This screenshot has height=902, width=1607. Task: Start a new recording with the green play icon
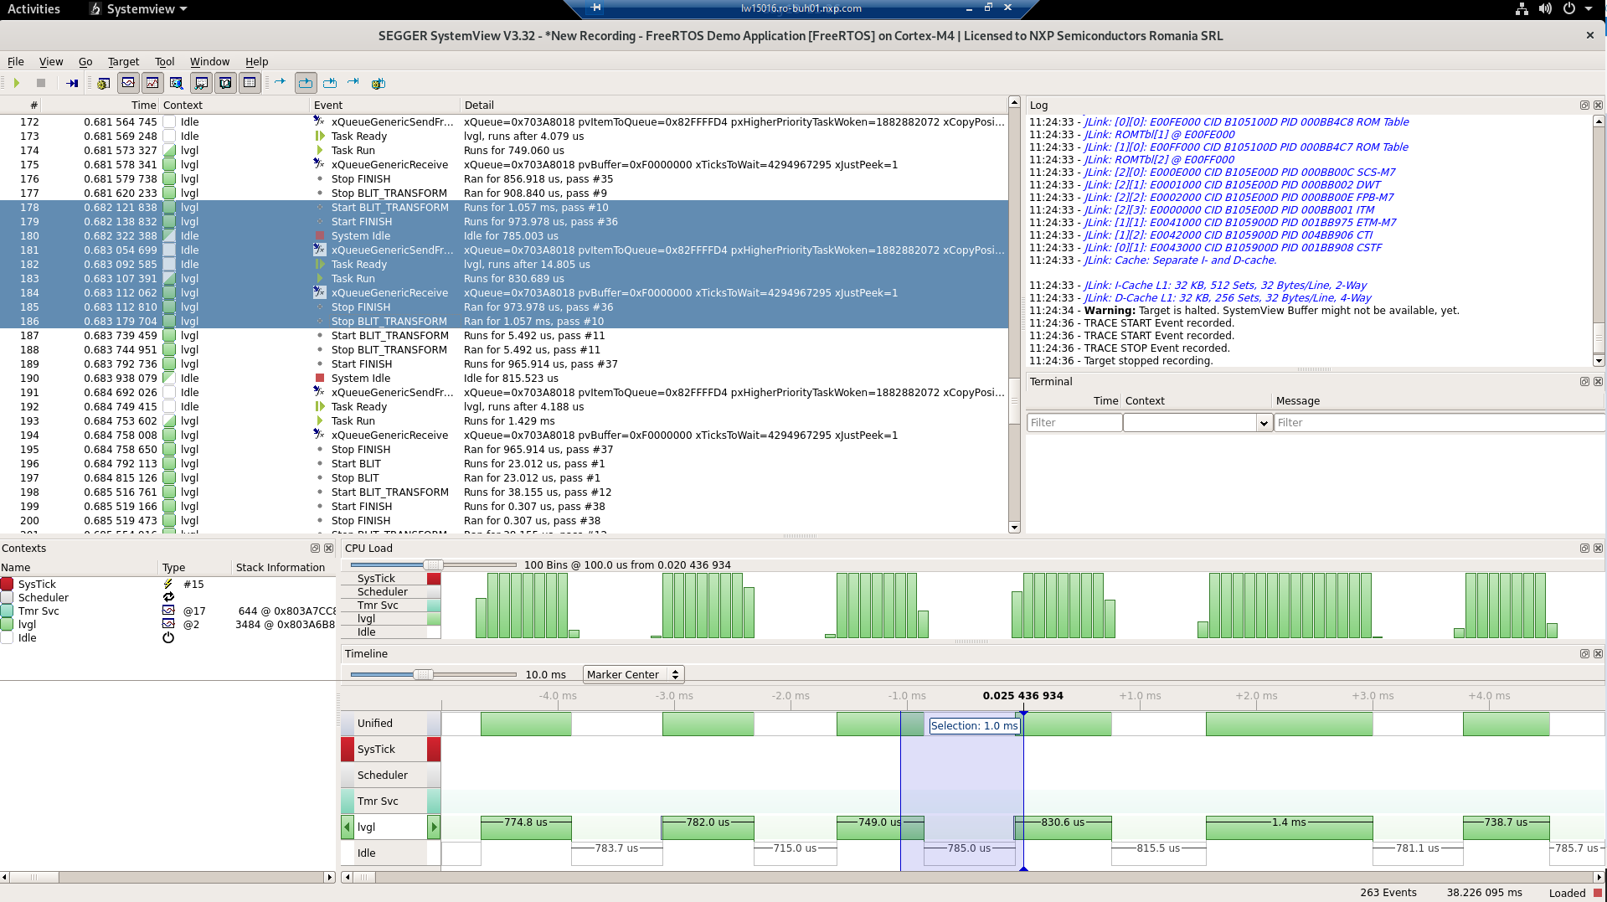pos(17,83)
